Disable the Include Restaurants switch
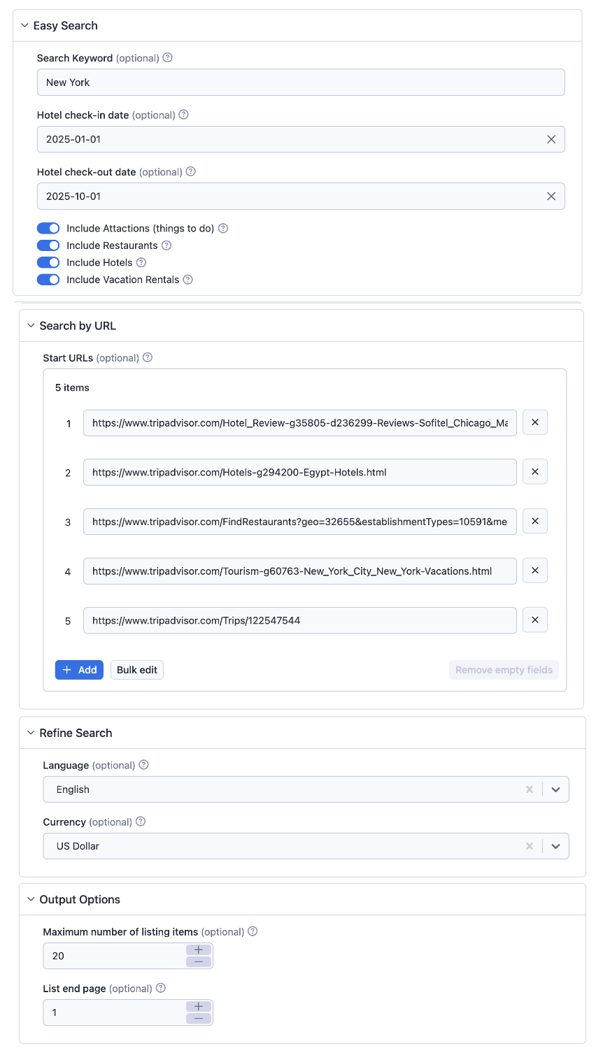 pos(48,245)
